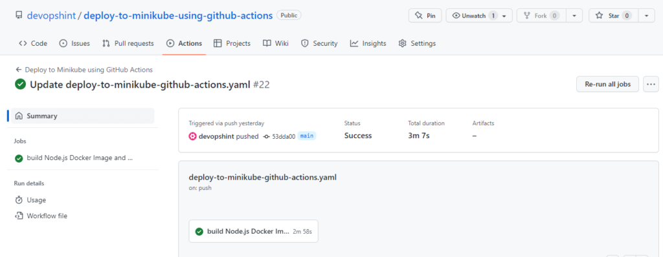Open the Pull requests tab
Viewport: 663px width, 257px height.
coord(128,43)
